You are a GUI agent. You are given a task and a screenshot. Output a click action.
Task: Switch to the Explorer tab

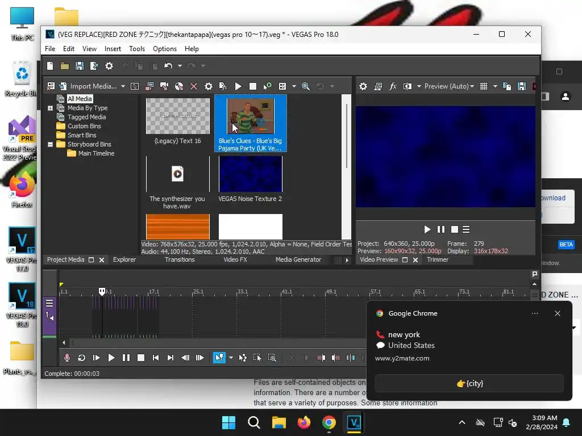pyautogui.click(x=124, y=259)
